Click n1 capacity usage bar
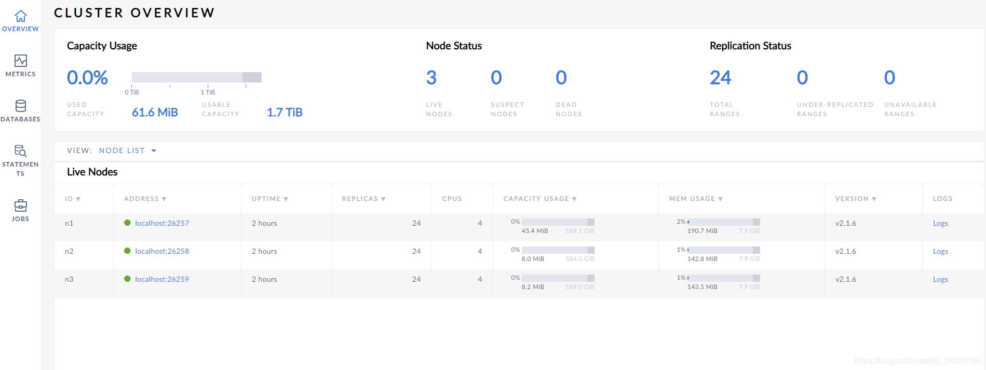Image resolution: width=986 pixels, height=370 pixels. (558, 222)
